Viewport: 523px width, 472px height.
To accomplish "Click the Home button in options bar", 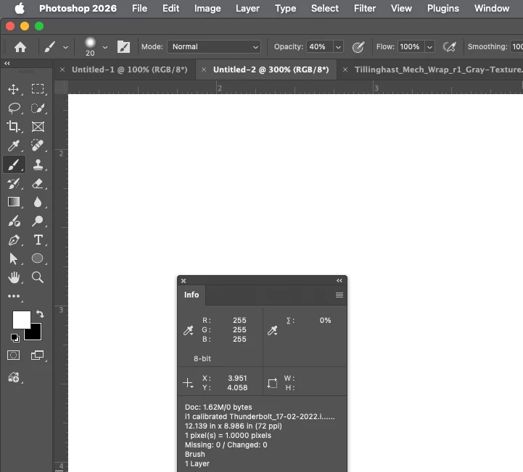I will click(x=20, y=47).
